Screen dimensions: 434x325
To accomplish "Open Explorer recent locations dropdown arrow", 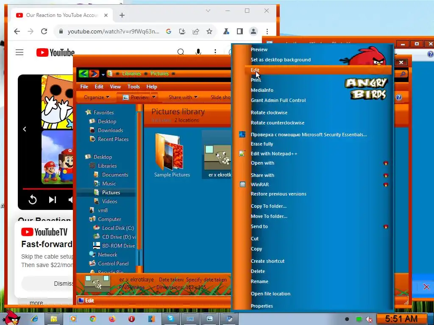I will [x=103, y=74].
